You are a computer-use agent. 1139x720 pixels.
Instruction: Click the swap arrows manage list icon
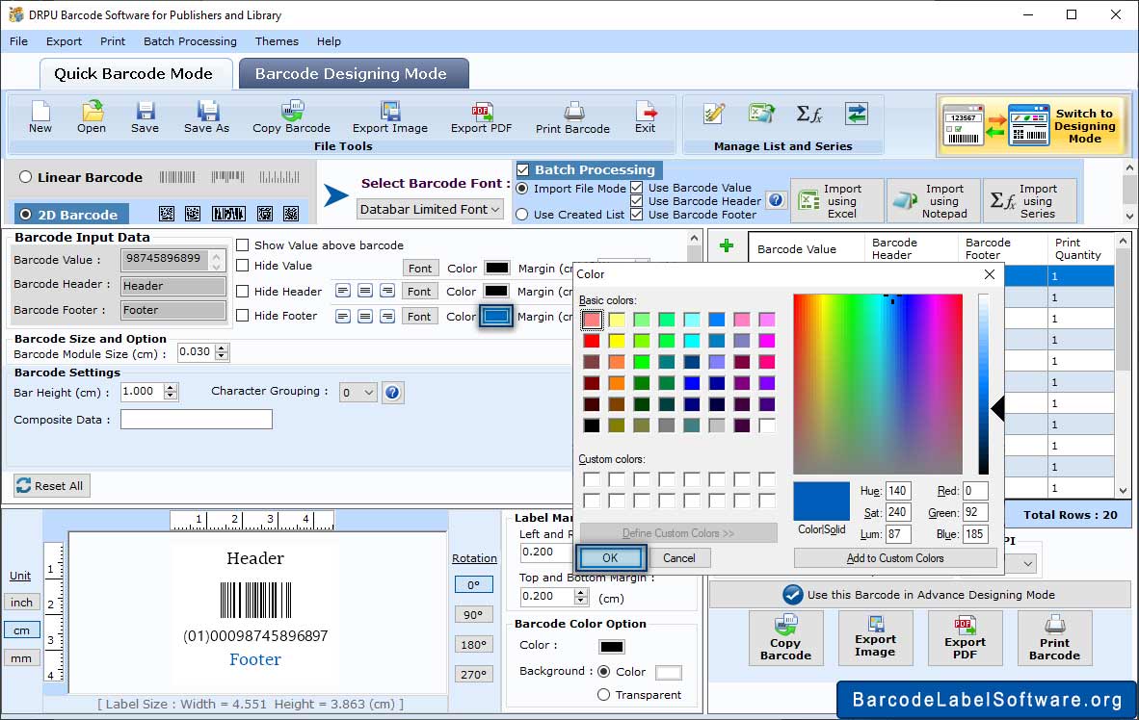pyautogui.click(x=857, y=114)
